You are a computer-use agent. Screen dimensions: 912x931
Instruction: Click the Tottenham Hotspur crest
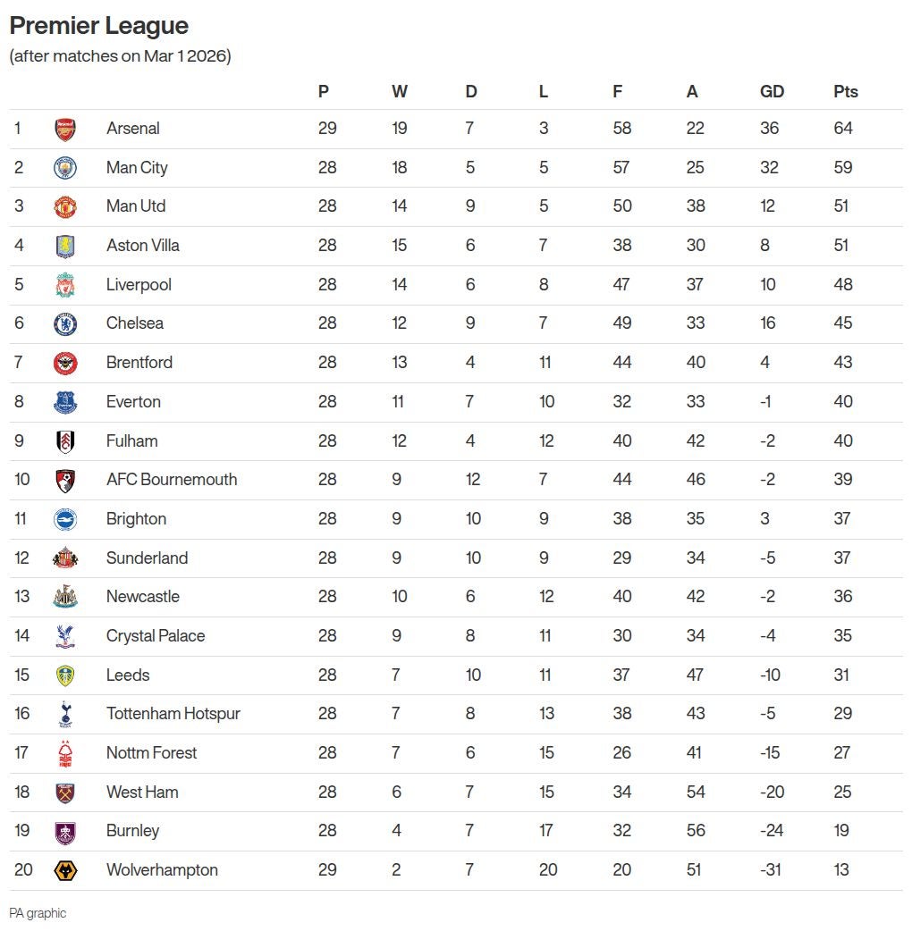pos(65,714)
